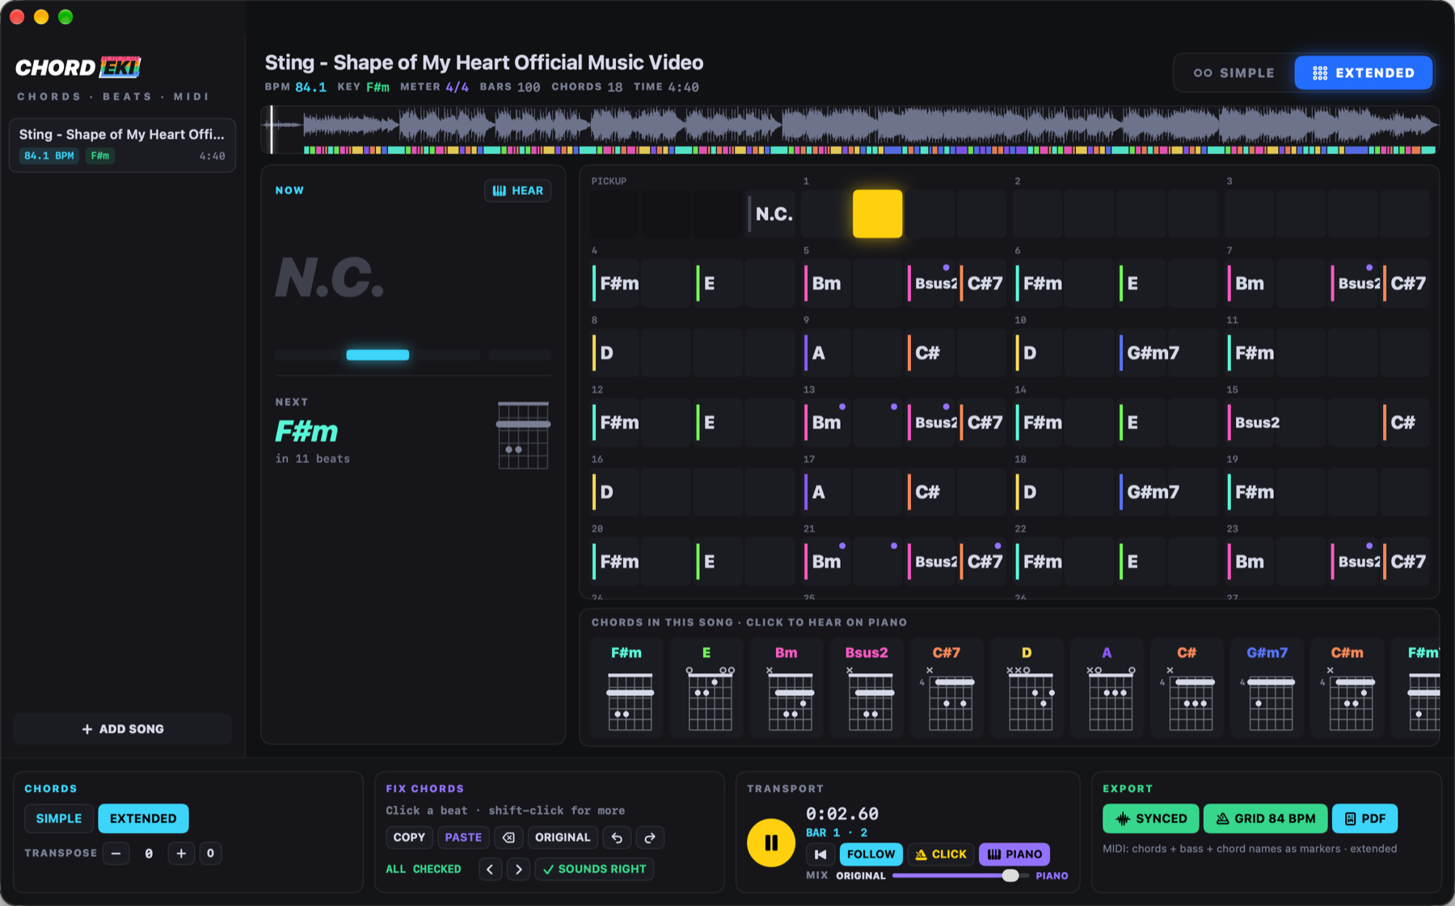Open the F#m chord diagram in Next panel
The height and width of the screenshot is (906, 1455).
[x=523, y=435]
